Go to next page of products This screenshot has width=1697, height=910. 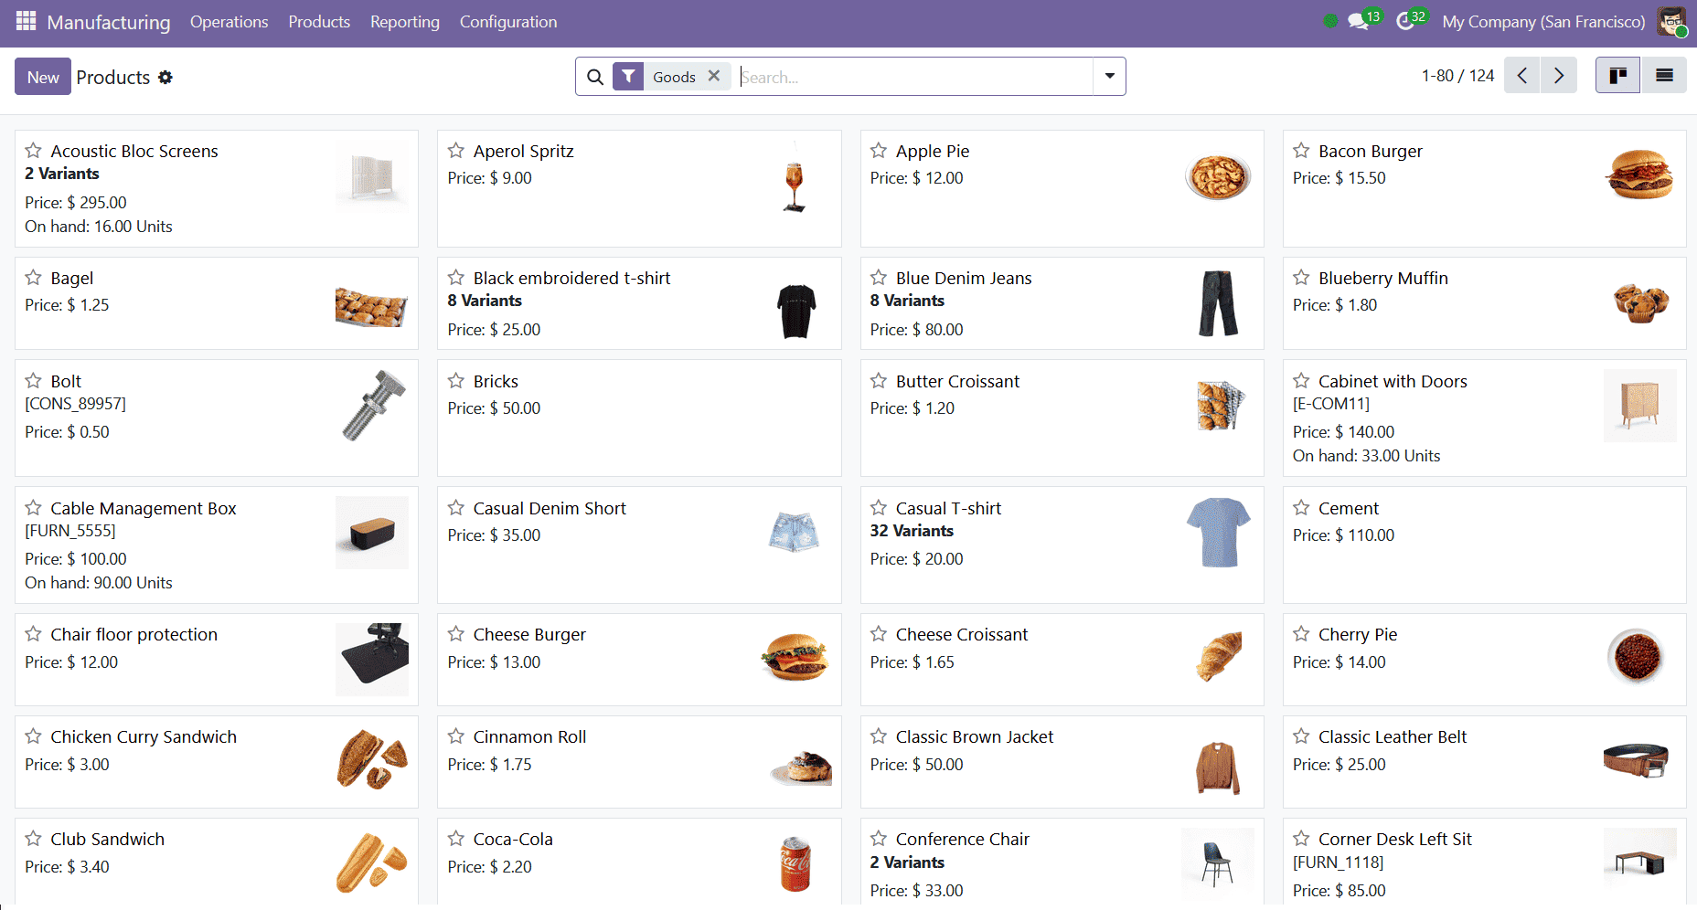[x=1559, y=76]
